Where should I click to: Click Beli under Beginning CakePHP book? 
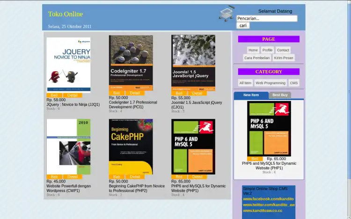point(117,177)
